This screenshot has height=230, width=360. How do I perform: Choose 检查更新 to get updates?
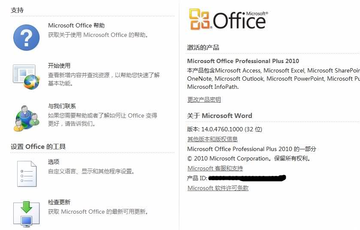pos(59,202)
